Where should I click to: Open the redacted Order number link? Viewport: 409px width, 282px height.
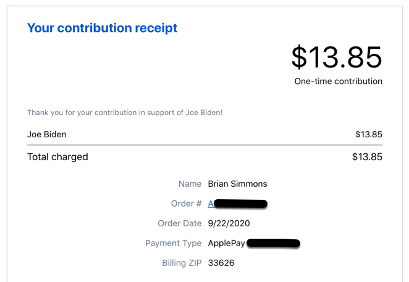coord(237,203)
